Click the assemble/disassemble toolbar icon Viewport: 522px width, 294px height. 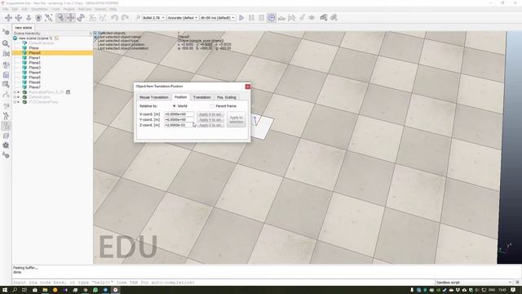click(92, 18)
